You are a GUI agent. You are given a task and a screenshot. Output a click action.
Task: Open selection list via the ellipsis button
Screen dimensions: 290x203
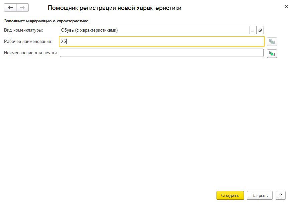click(253, 30)
